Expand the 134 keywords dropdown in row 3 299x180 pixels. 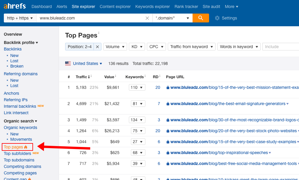137,120
